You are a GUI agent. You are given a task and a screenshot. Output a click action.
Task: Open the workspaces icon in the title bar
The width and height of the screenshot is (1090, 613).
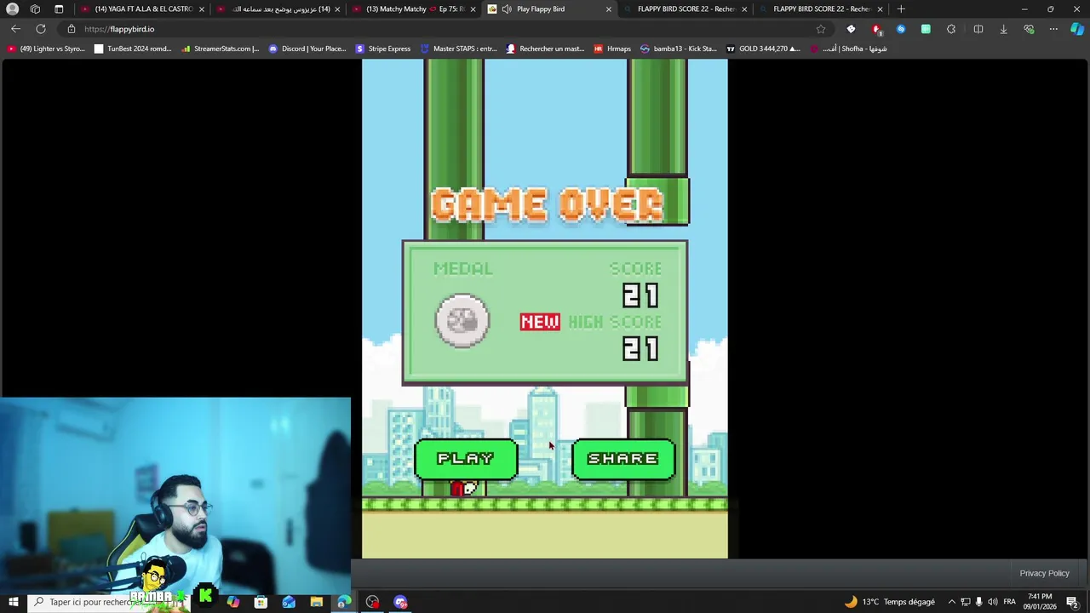pyautogui.click(x=35, y=9)
